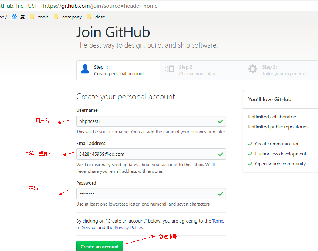Image resolution: width=318 pixels, height=251 pixels.
Task: Click checkmark beside Great communication
Action: click(250, 144)
